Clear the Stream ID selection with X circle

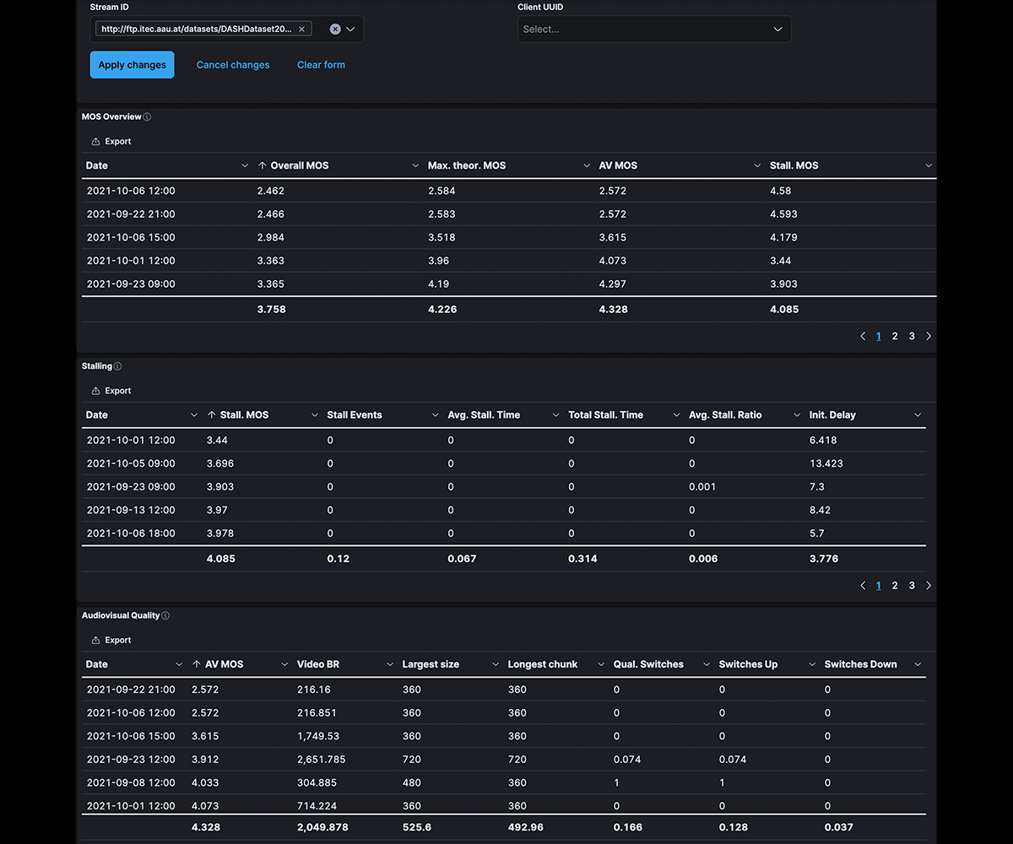pyautogui.click(x=335, y=29)
